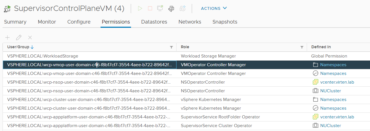370x131 pixels.
Task: Follow the highlighted Namespaces folder link
Action: click(333, 65)
